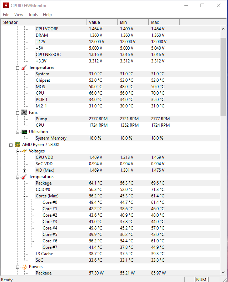Select the CPU NB/SOC row
Image resolution: width=228 pixels, height=282 pixels.
[128, 55]
